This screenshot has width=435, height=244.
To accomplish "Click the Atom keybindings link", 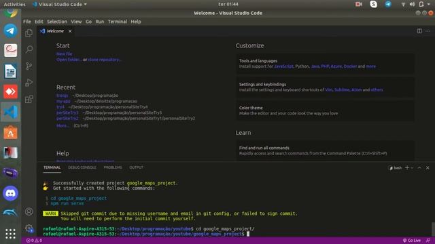I will 356,90.
